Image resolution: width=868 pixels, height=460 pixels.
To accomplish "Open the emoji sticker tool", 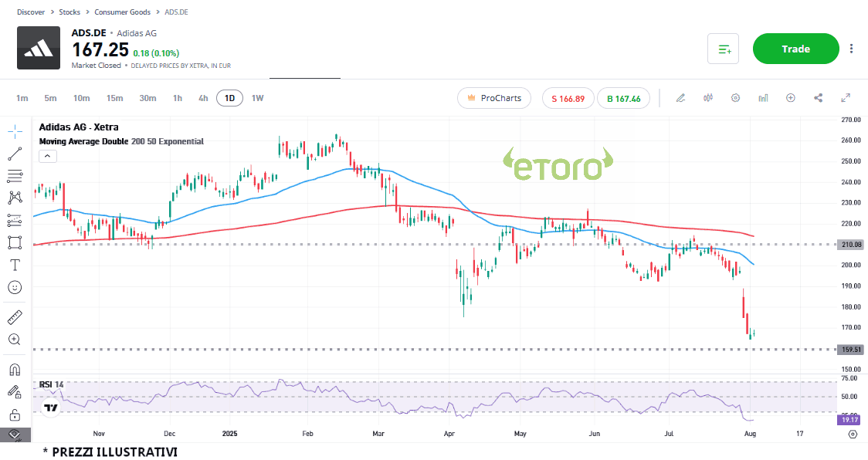I will coord(15,287).
